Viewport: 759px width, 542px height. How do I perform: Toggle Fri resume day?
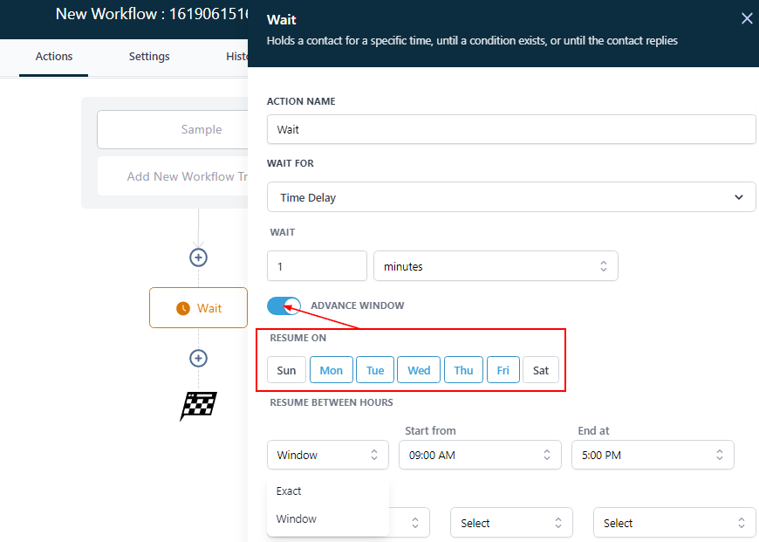(503, 370)
